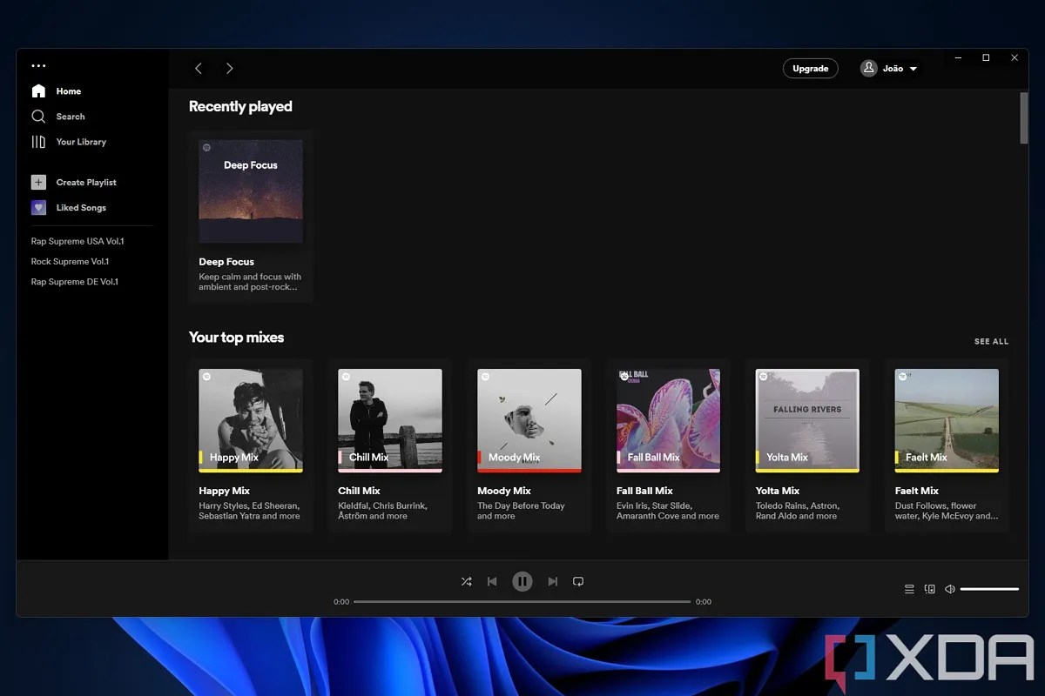This screenshot has height=696, width=1045.
Task: Click the Create Playlist plus icon
Action: coord(38,182)
